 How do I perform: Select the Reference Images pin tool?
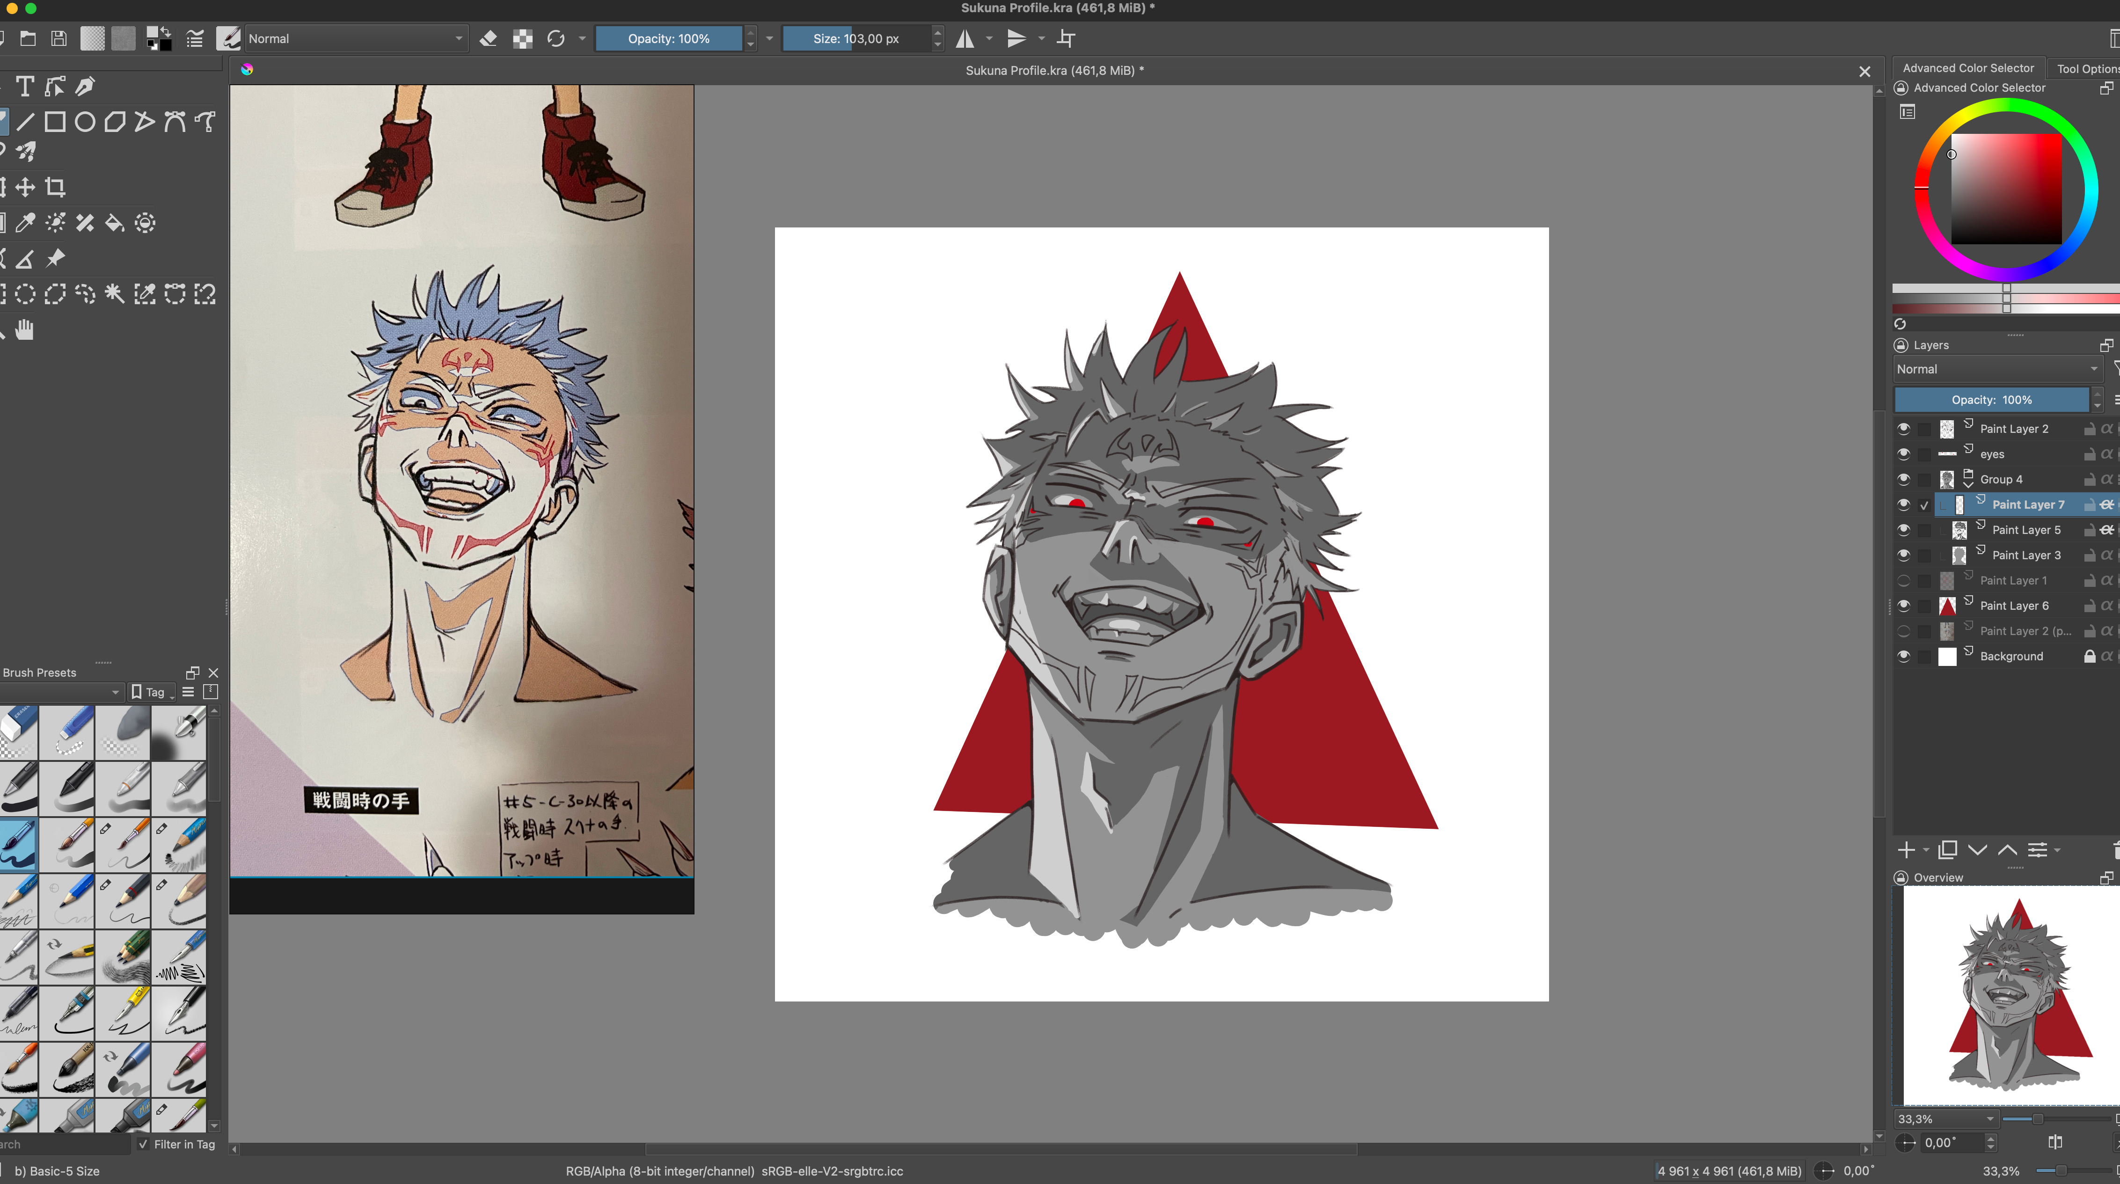[55, 258]
